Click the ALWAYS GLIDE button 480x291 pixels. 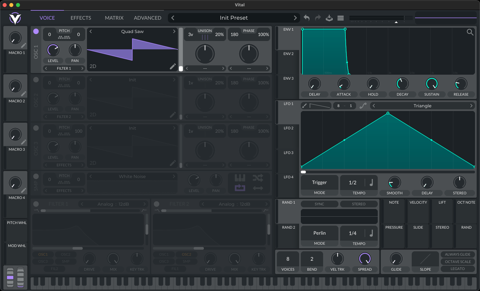point(458,254)
